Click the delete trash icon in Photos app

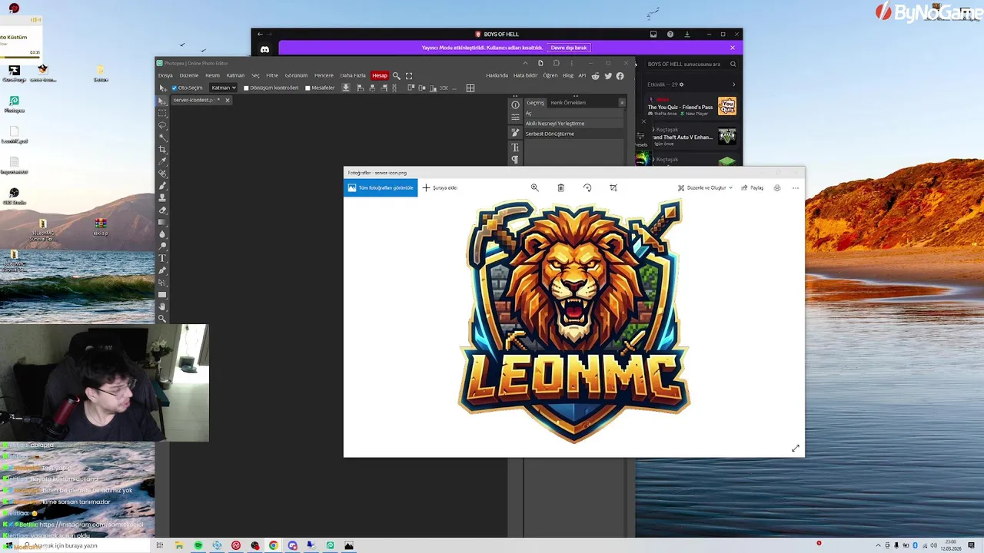560,187
